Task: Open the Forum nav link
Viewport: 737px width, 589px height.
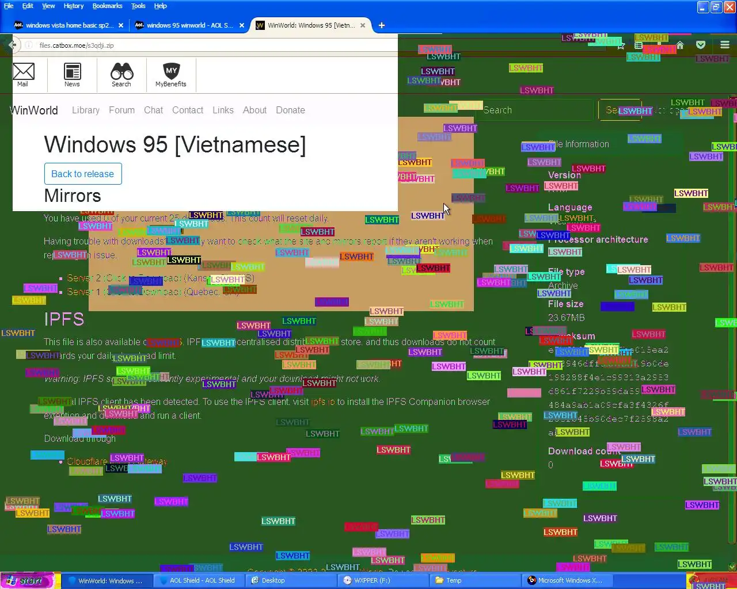Action: point(121,110)
